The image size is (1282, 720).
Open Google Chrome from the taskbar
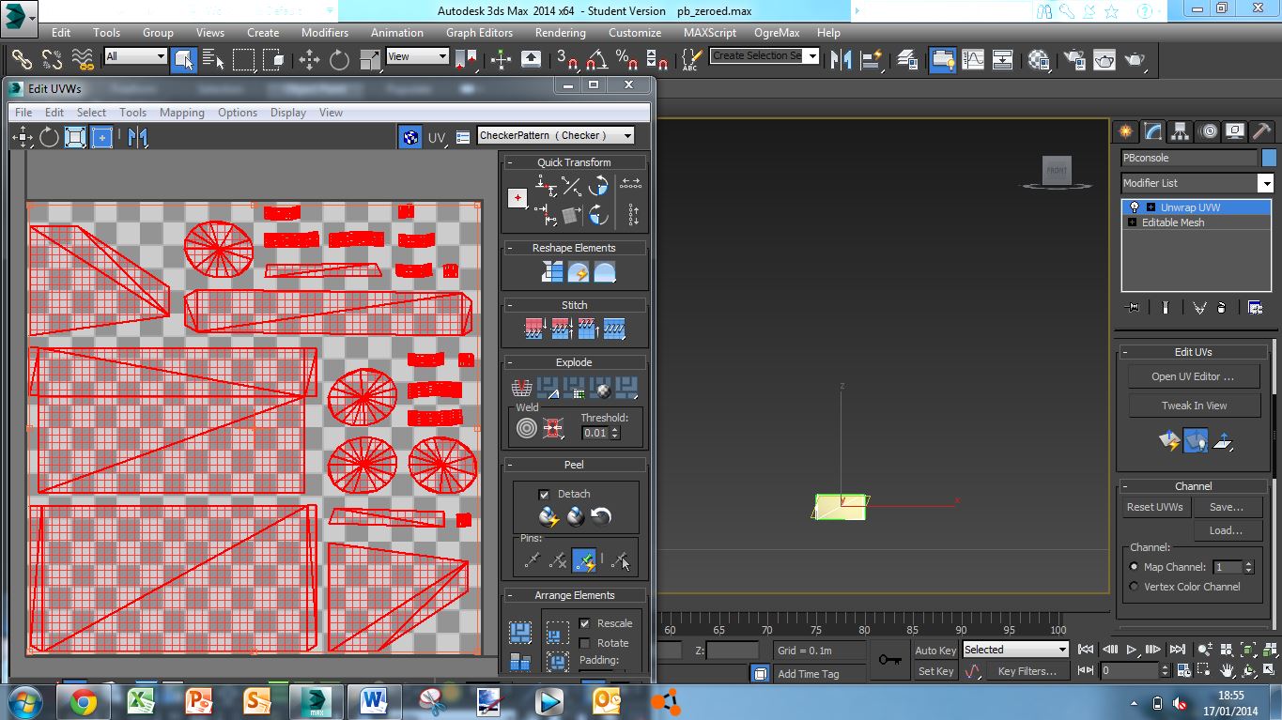click(x=83, y=701)
